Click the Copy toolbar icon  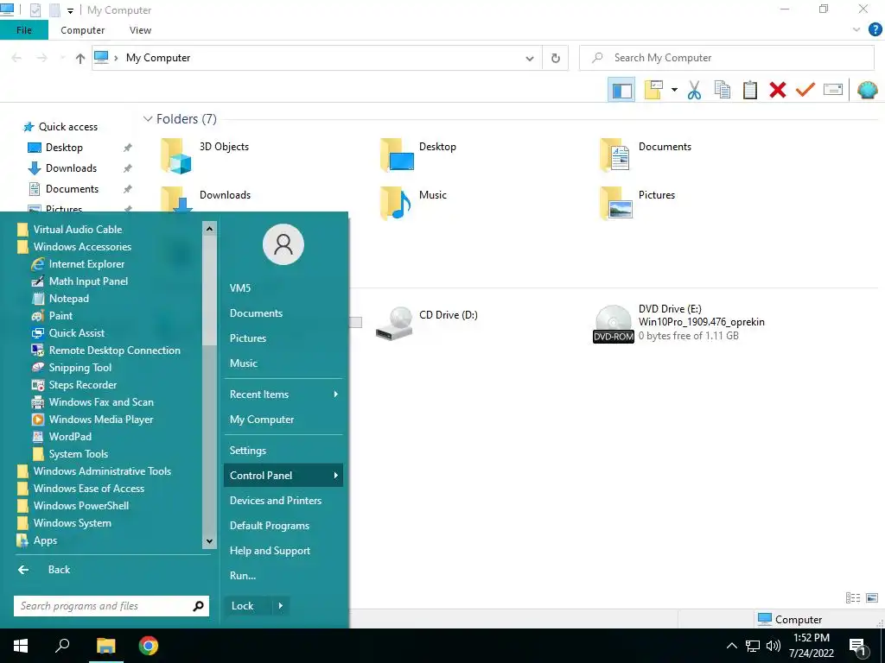point(723,90)
